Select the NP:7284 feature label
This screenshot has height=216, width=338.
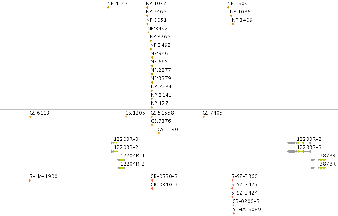coord(161,87)
